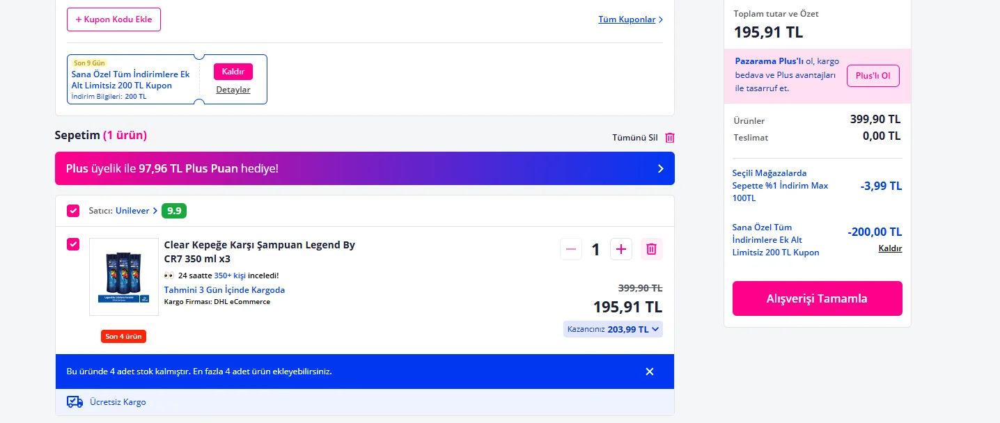
Task: Click the Plus'lı Ol button
Action: point(873,76)
